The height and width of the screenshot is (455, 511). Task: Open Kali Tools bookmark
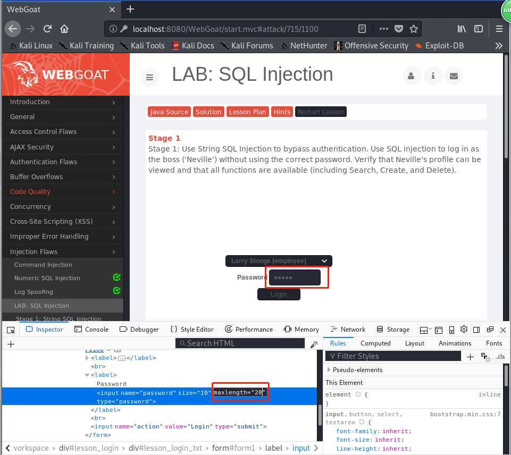(143, 46)
